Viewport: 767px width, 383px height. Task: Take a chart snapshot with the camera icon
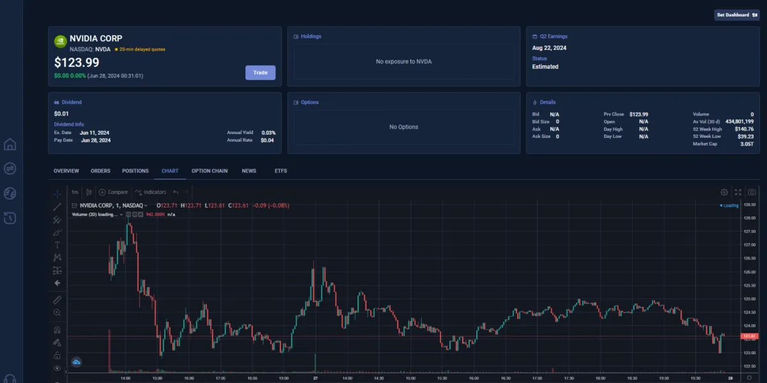pos(752,191)
